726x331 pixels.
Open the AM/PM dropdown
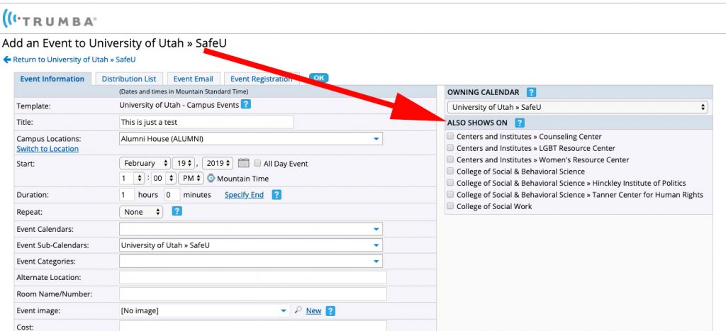[190, 178]
